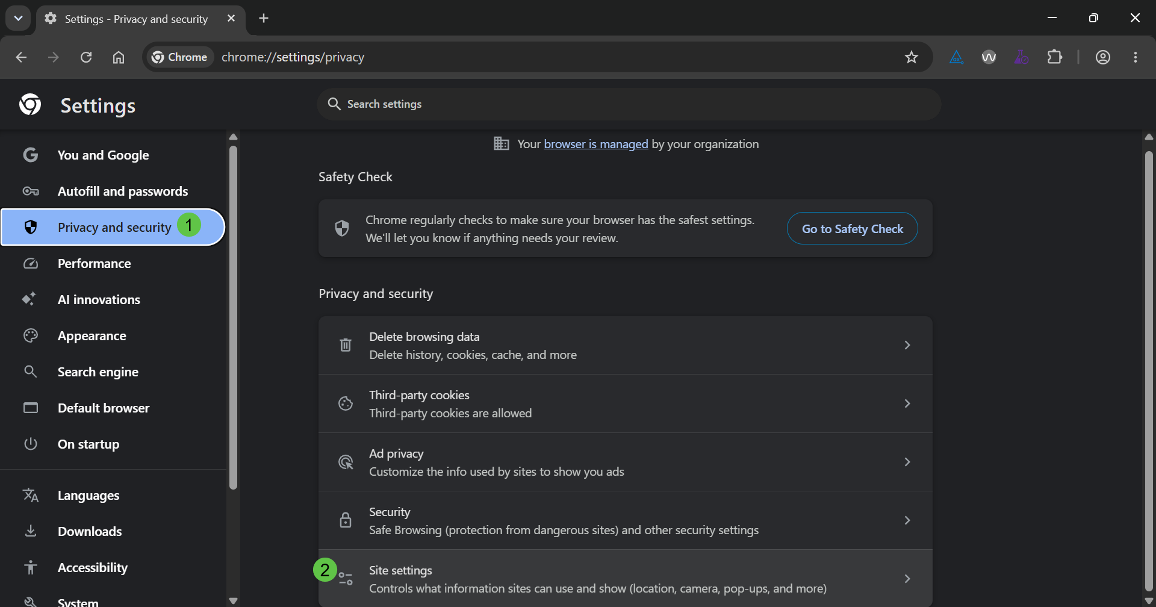The width and height of the screenshot is (1156, 607).
Task: Open the blue triangle extension icon
Action: tap(956, 57)
